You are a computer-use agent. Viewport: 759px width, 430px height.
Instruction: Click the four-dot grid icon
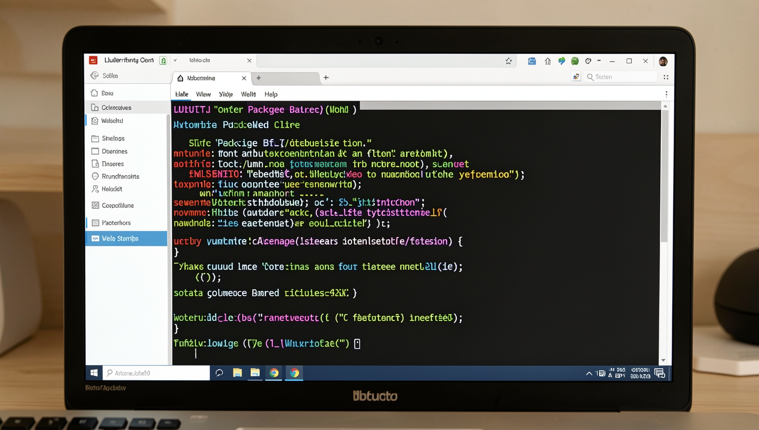coord(666,77)
